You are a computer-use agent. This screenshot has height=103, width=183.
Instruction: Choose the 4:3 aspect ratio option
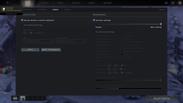(24, 33)
